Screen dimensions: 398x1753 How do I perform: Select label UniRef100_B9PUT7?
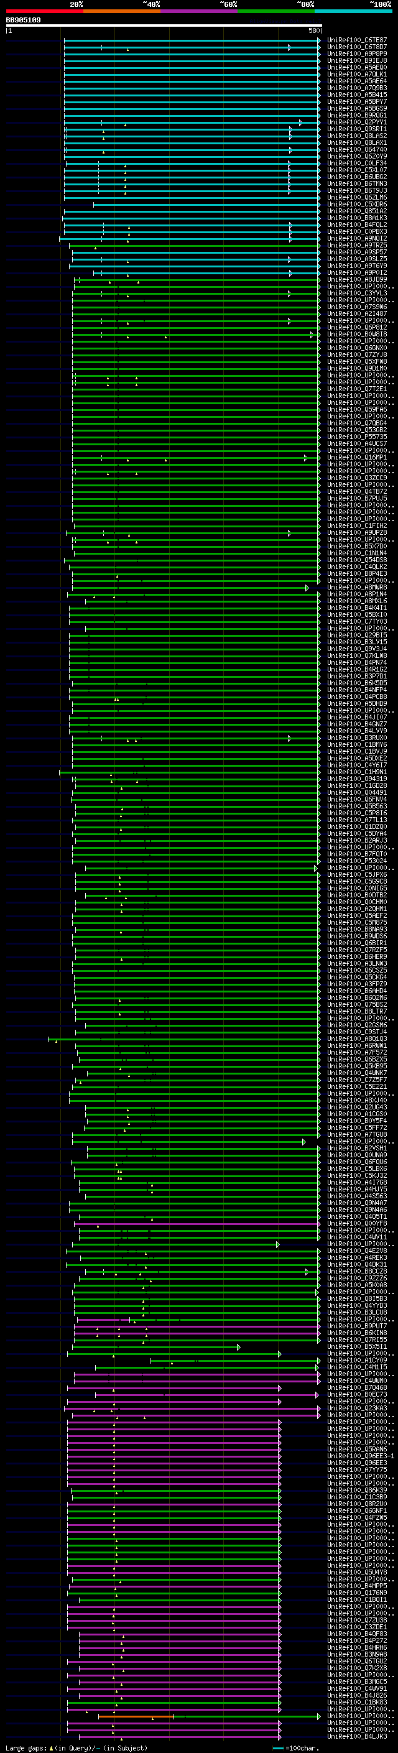pyautogui.click(x=356, y=1326)
